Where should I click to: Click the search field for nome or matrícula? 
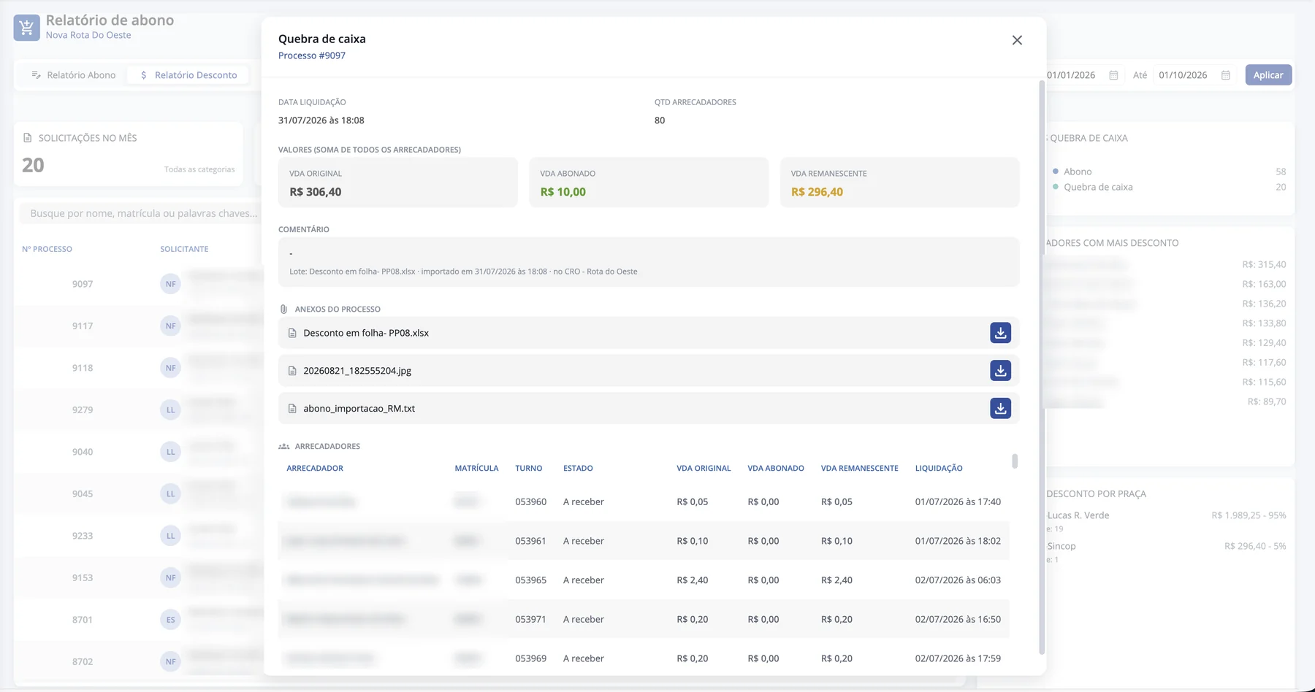[x=142, y=213]
